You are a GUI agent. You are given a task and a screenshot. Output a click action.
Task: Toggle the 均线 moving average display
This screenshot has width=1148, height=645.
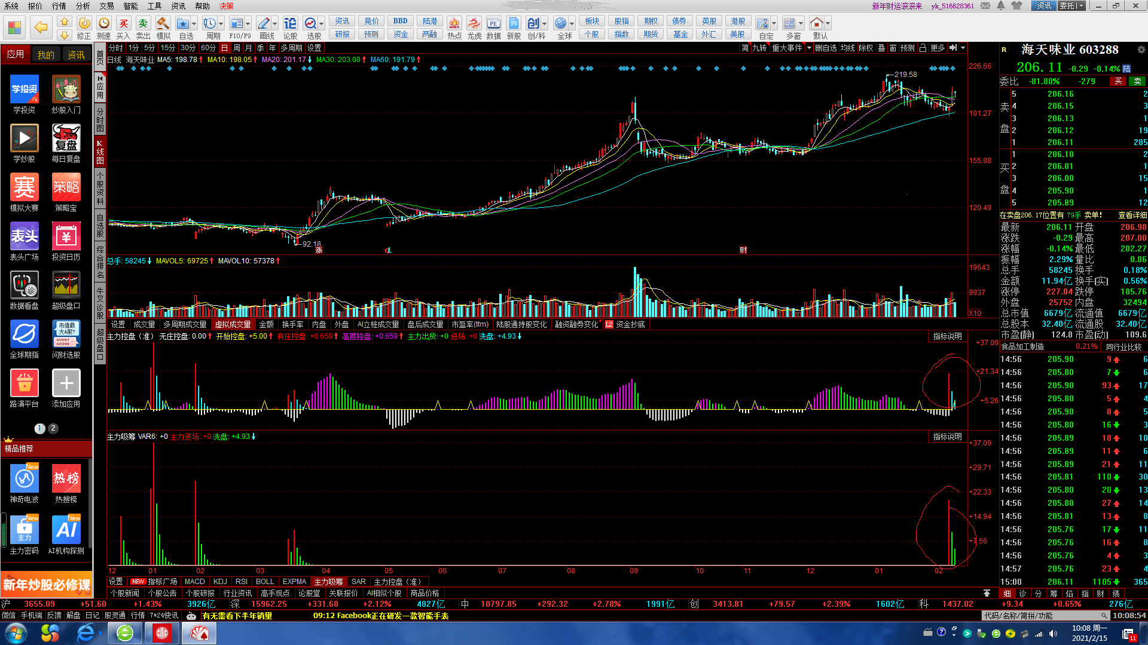847,48
